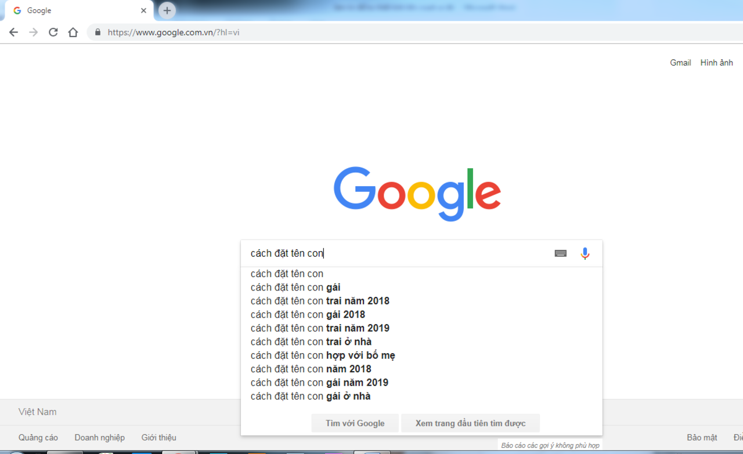Open Hình ảnh link
Viewport: 743px width, 454px height.
[716, 63]
